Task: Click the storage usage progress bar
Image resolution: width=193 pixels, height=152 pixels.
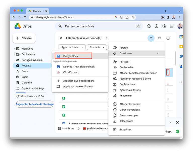Action: pyautogui.click(x=30, y=93)
